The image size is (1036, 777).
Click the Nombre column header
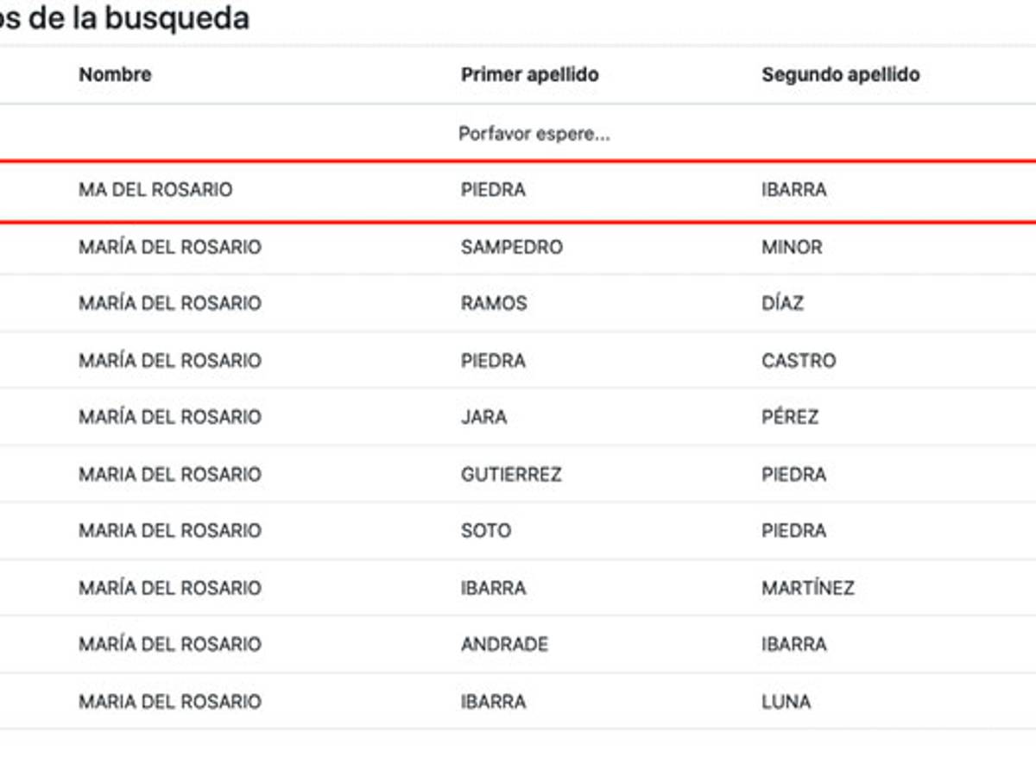coord(115,74)
